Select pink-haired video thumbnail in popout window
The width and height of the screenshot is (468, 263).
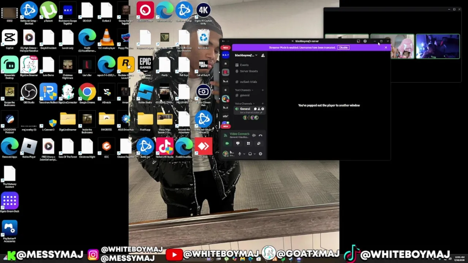pyautogui.click(x=402, y=46)
